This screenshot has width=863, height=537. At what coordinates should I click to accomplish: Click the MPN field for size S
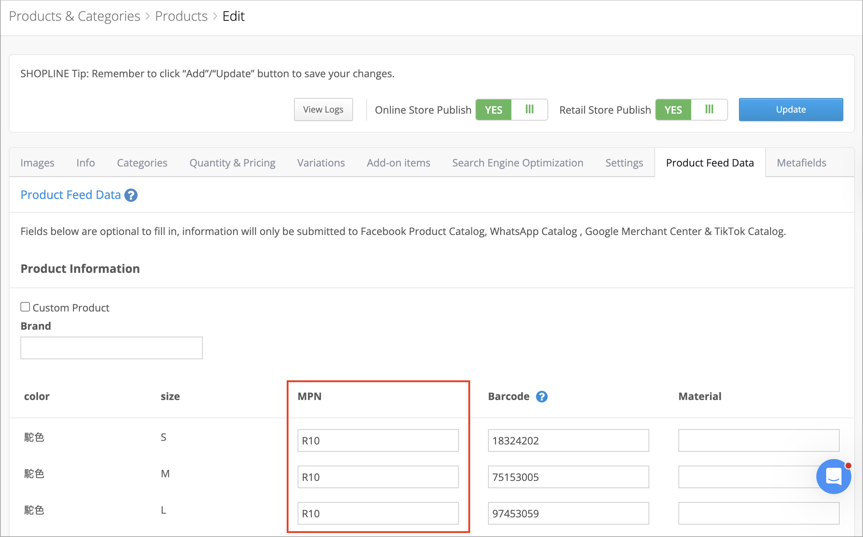click(x=378, y=440)
